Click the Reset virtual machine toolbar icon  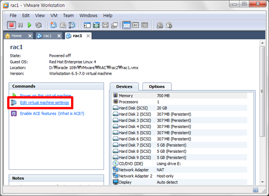pos(38,25)
